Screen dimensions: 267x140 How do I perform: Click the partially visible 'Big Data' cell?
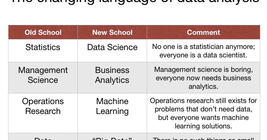(x=112, y=138)
